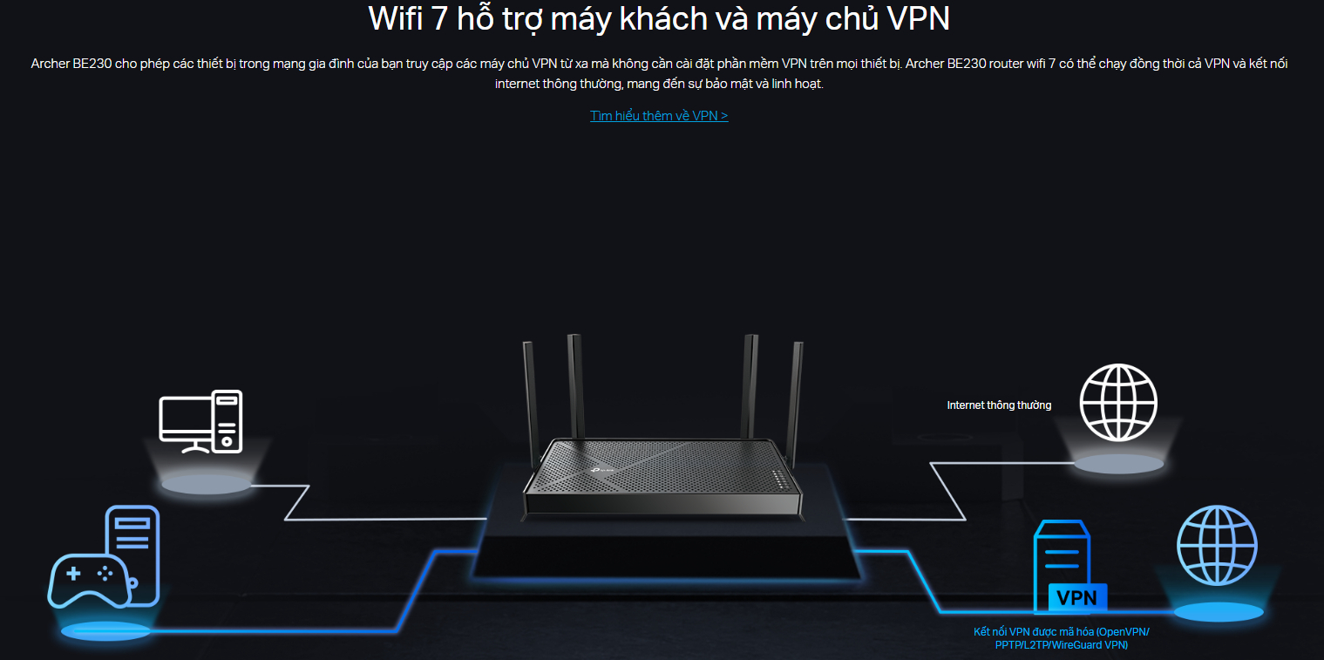Image resolution: width=1324 pixels, height=660 pixels.
Task: Click the white pad beneath the white globe
Action: (x=1118, y=464)
